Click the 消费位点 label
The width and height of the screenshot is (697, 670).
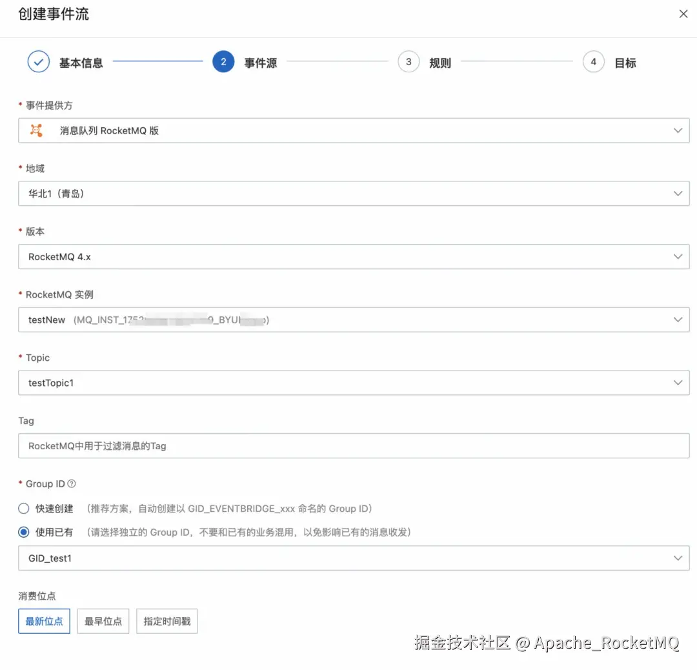(x=37, y=596)
